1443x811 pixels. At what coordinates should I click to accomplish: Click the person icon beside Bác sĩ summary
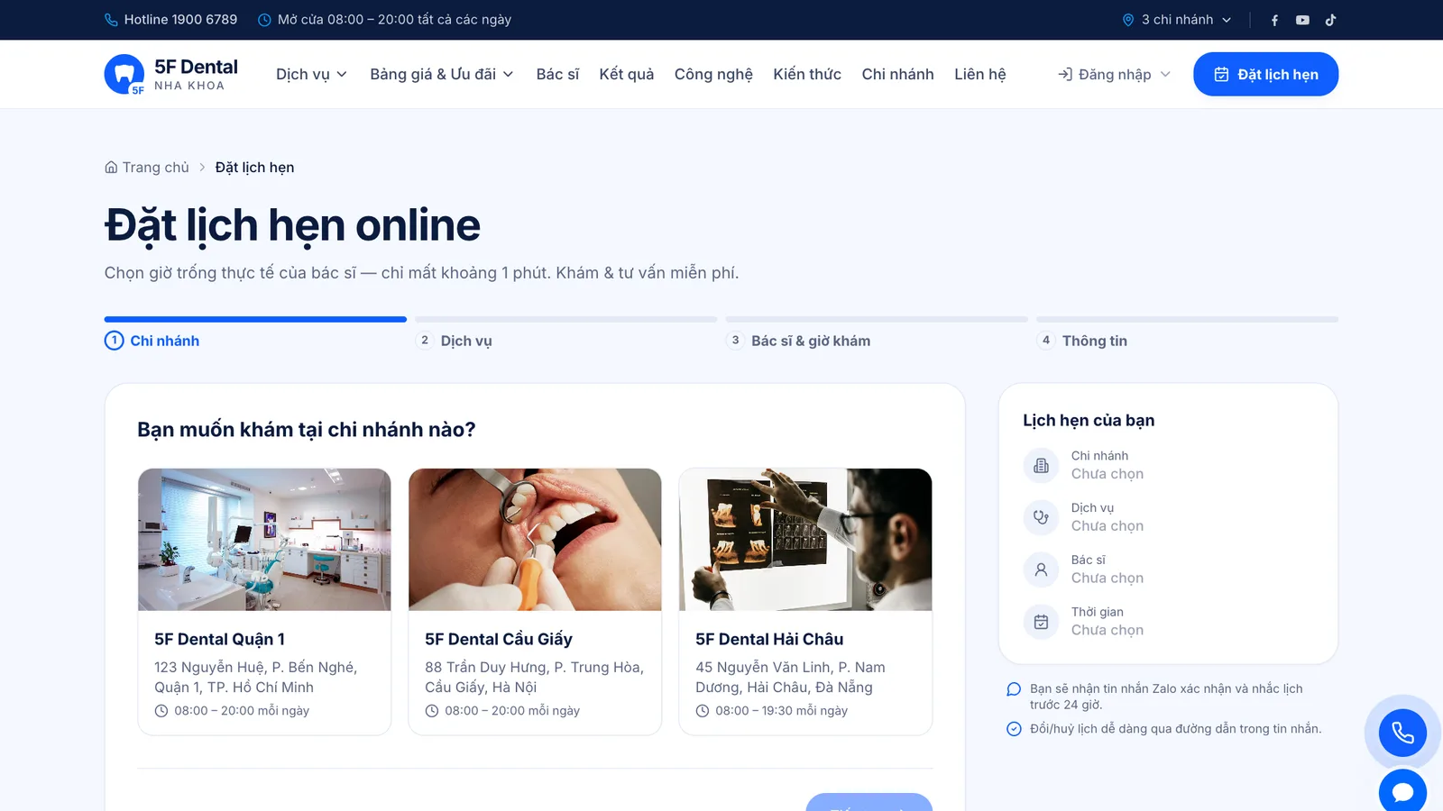click(x=1041, y=570)
